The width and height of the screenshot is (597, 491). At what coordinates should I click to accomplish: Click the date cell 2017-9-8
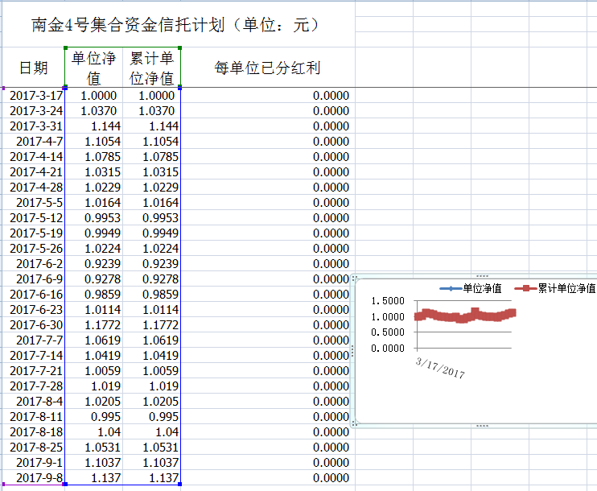tap(35, 478)
